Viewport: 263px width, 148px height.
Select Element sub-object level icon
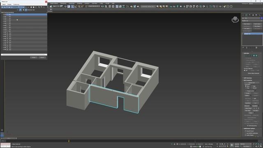point(256,55)
